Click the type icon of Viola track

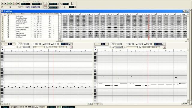[8, 26]
